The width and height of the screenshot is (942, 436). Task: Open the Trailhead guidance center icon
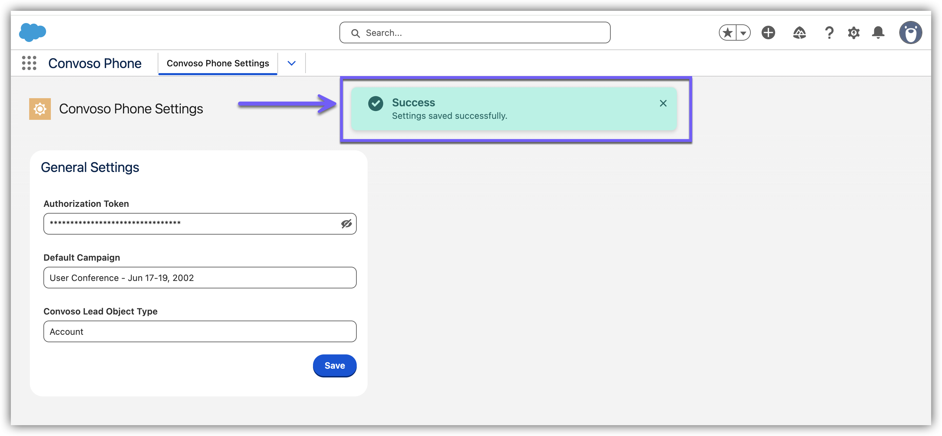pyautogui.click(x=799, y=33)
